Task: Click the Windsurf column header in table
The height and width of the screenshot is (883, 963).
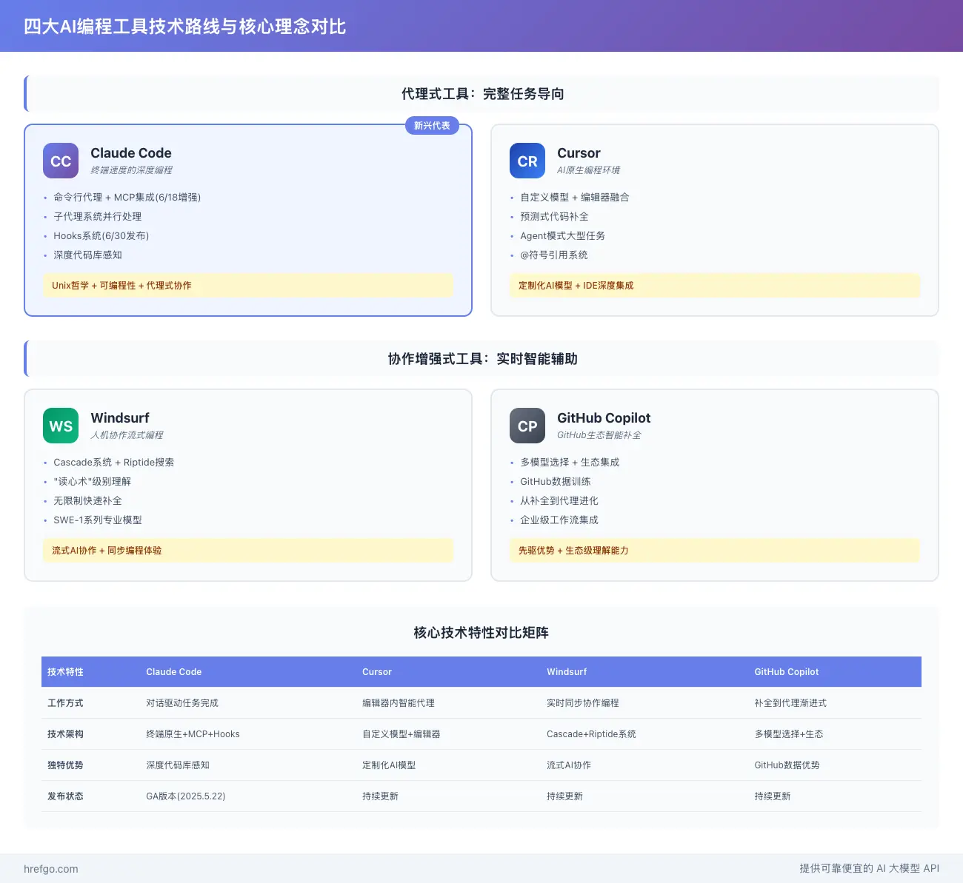Action: [567, 672]
